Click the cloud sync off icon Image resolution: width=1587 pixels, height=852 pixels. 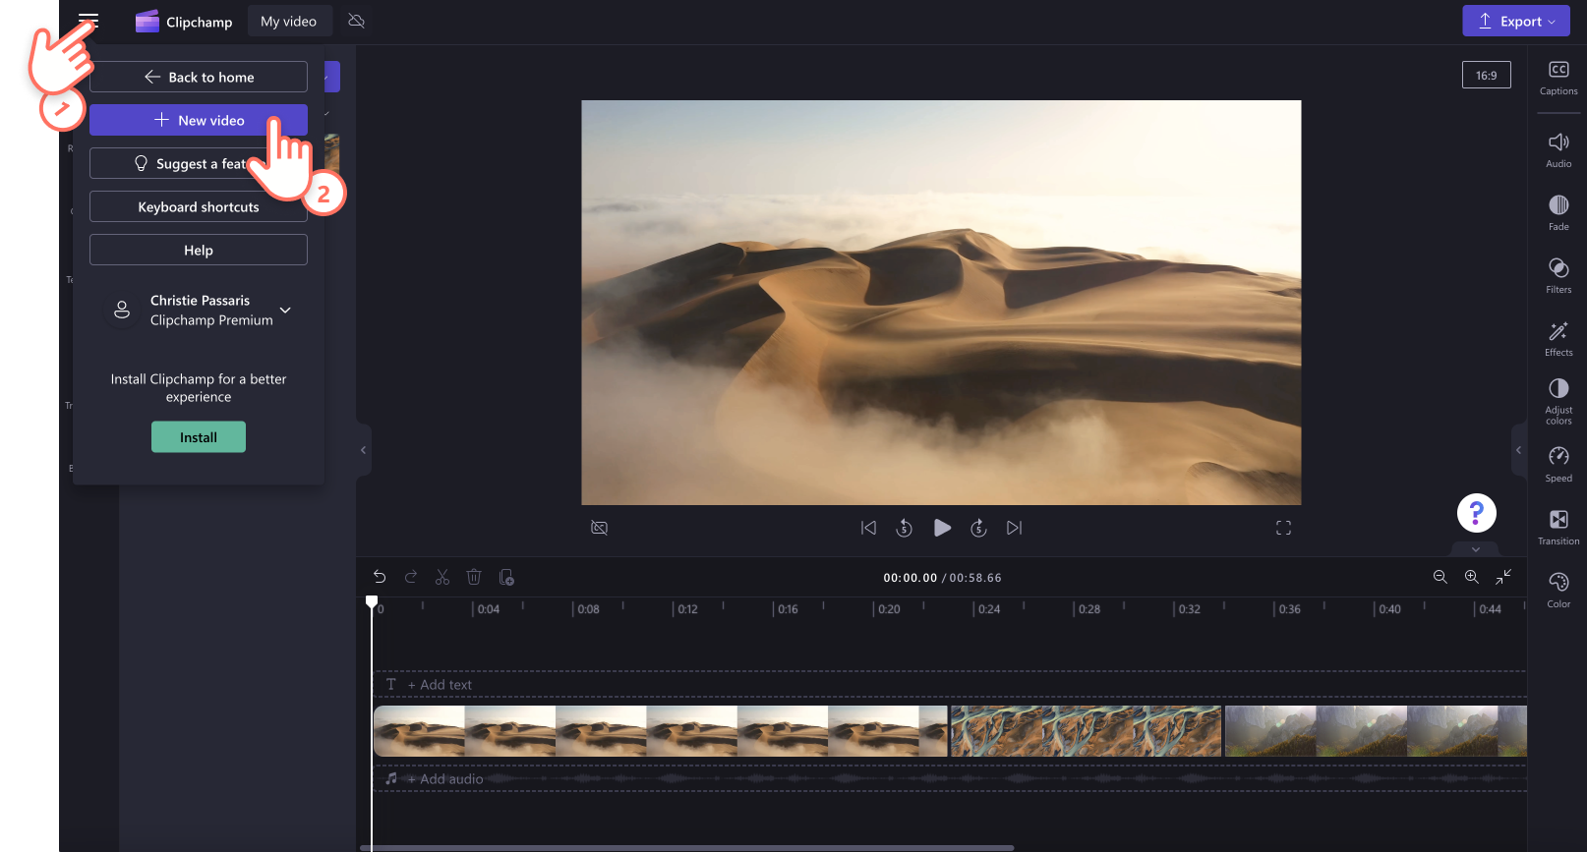[357, 21]
